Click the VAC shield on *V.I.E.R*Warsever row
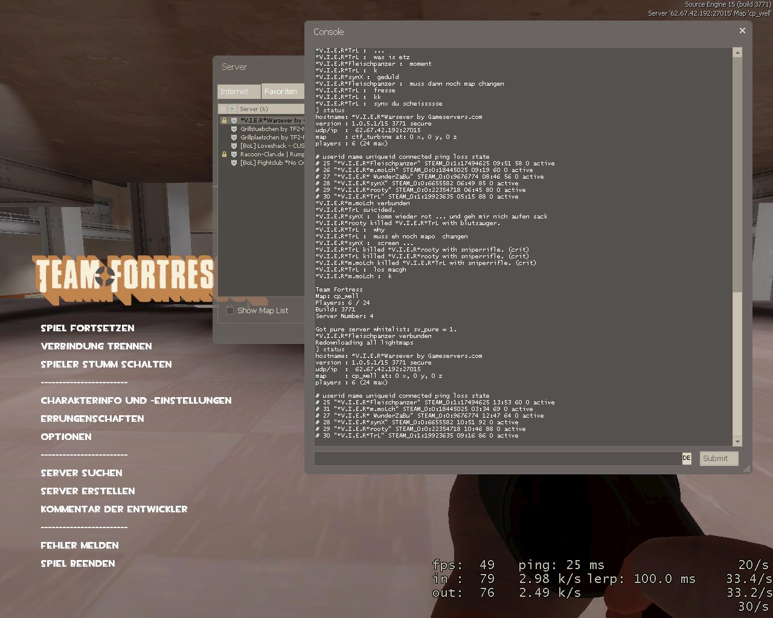Screen dimensions: 773x618 click(x=234, y=120)
